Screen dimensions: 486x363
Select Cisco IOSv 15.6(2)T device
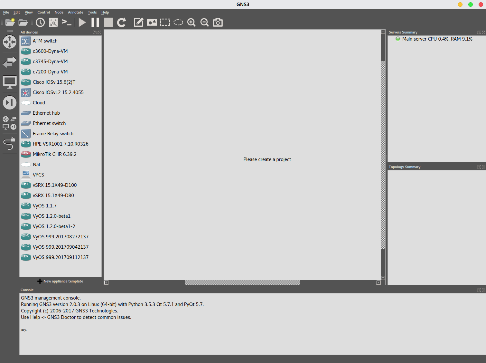tap(61, 82)
